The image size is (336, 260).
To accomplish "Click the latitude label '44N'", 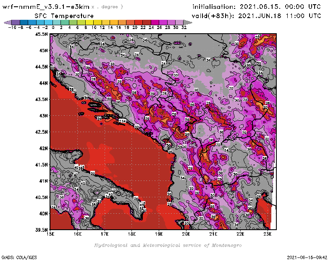I will (x=43, y=83).
